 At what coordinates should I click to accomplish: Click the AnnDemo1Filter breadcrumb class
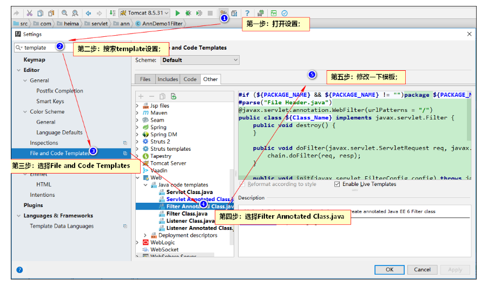pyautogui.click(x=159, y=24)
